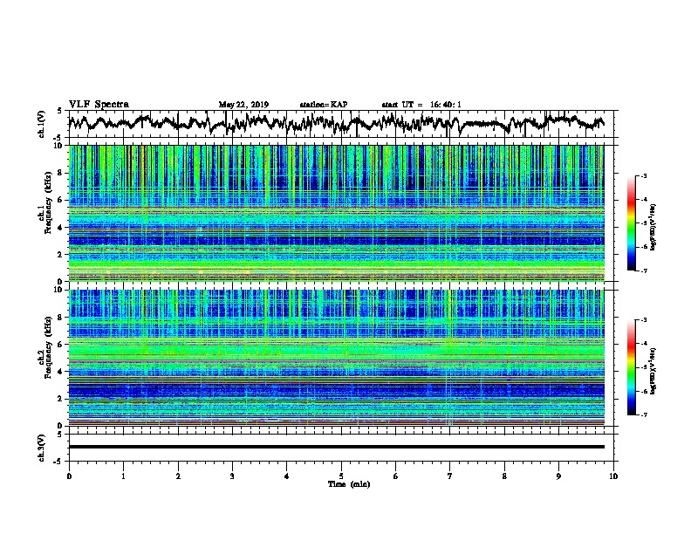Click time axis tick label '7'
This screenshot has width=691, height=534.
[x=450, y=476]
